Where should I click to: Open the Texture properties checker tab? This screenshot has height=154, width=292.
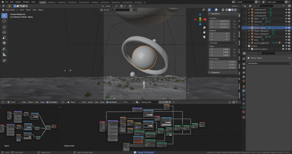244,117
